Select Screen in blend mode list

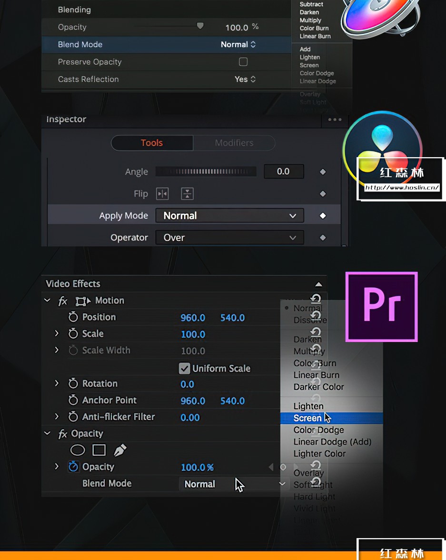coord(331,418)
